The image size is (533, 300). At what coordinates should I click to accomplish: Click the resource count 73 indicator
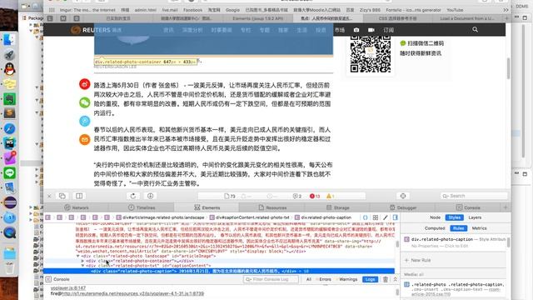tap(230, 196)
